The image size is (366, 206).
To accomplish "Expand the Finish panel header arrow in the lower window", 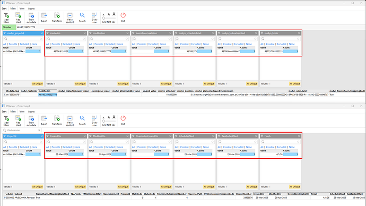I will click(x=262, y=136).
